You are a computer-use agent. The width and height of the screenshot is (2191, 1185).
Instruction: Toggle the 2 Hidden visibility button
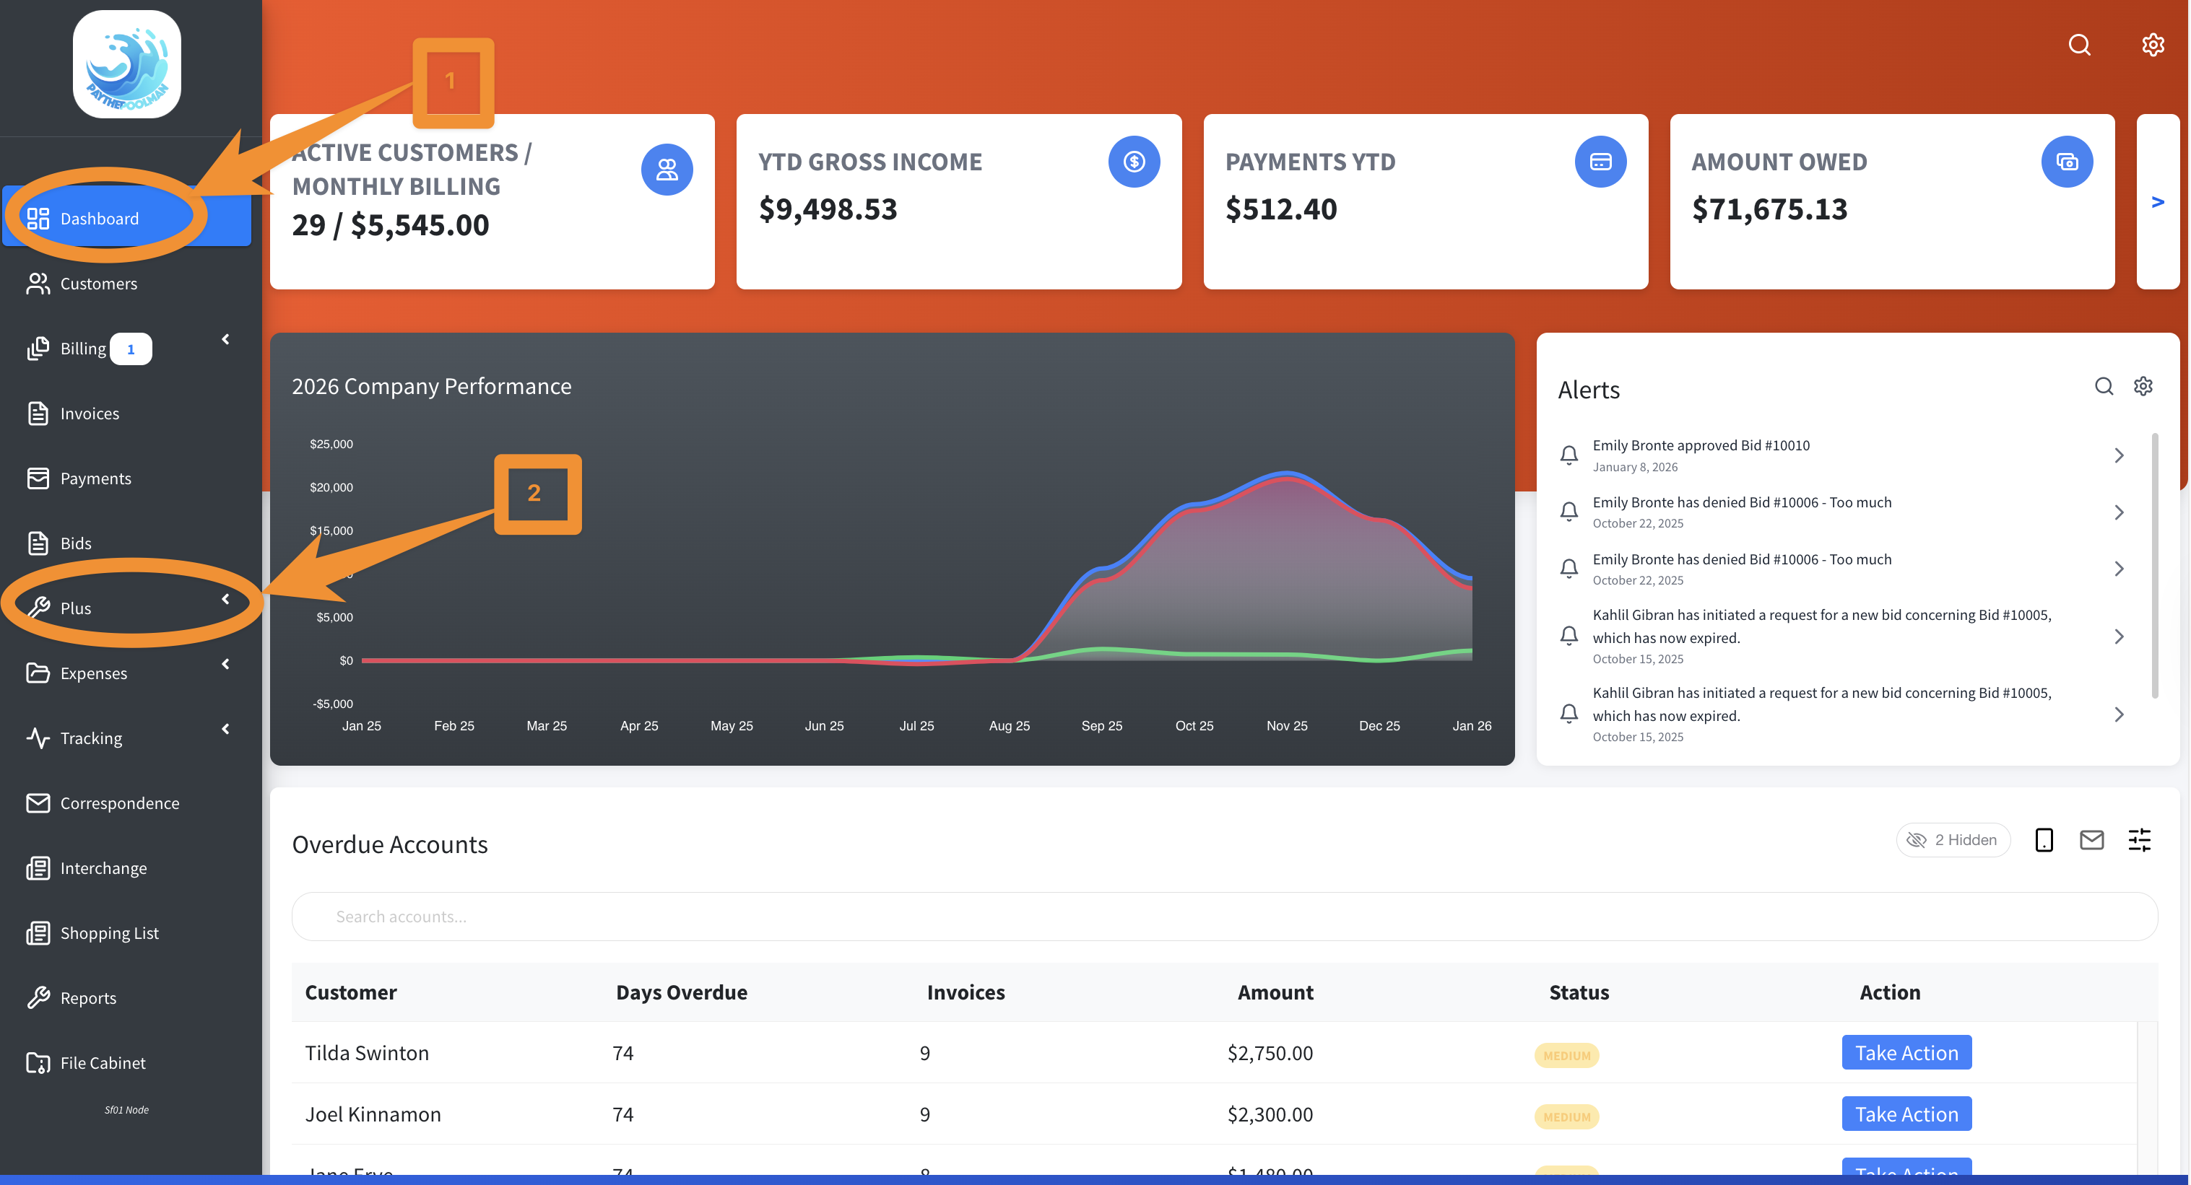(1953, 840)
